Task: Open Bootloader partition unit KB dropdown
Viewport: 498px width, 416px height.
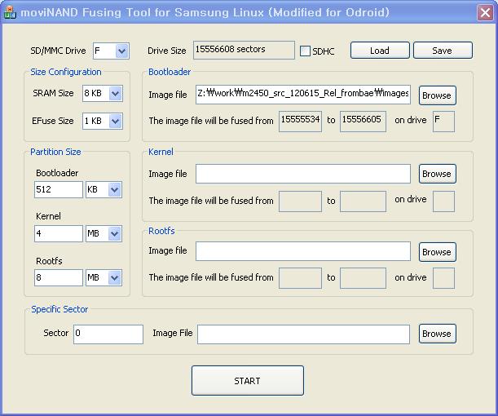Action: point(115,190)
